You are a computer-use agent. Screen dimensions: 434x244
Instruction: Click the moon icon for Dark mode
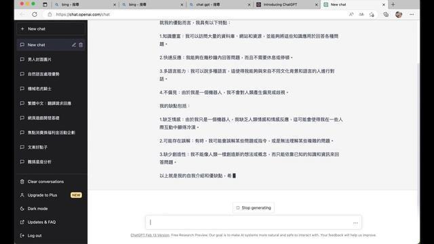click(x=22, y=209)
